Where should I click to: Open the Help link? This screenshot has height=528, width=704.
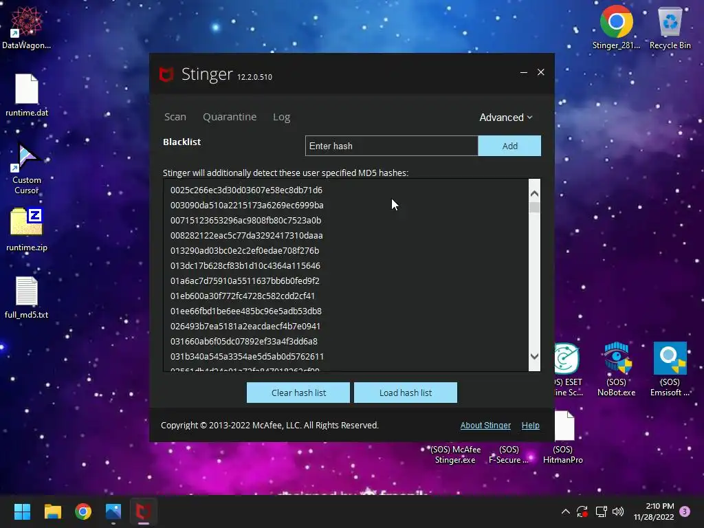tap(530, 425)
